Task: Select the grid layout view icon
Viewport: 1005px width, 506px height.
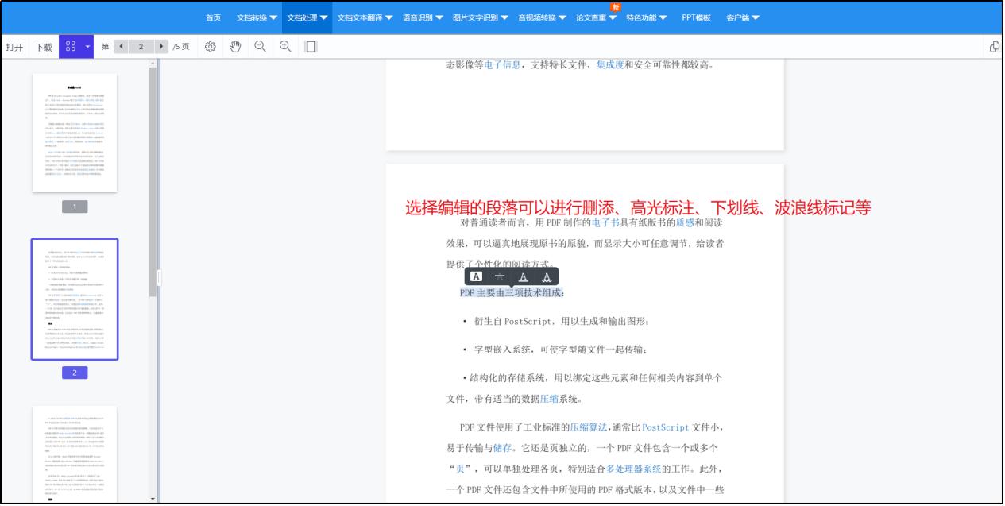Action: (x=70, y=46)
